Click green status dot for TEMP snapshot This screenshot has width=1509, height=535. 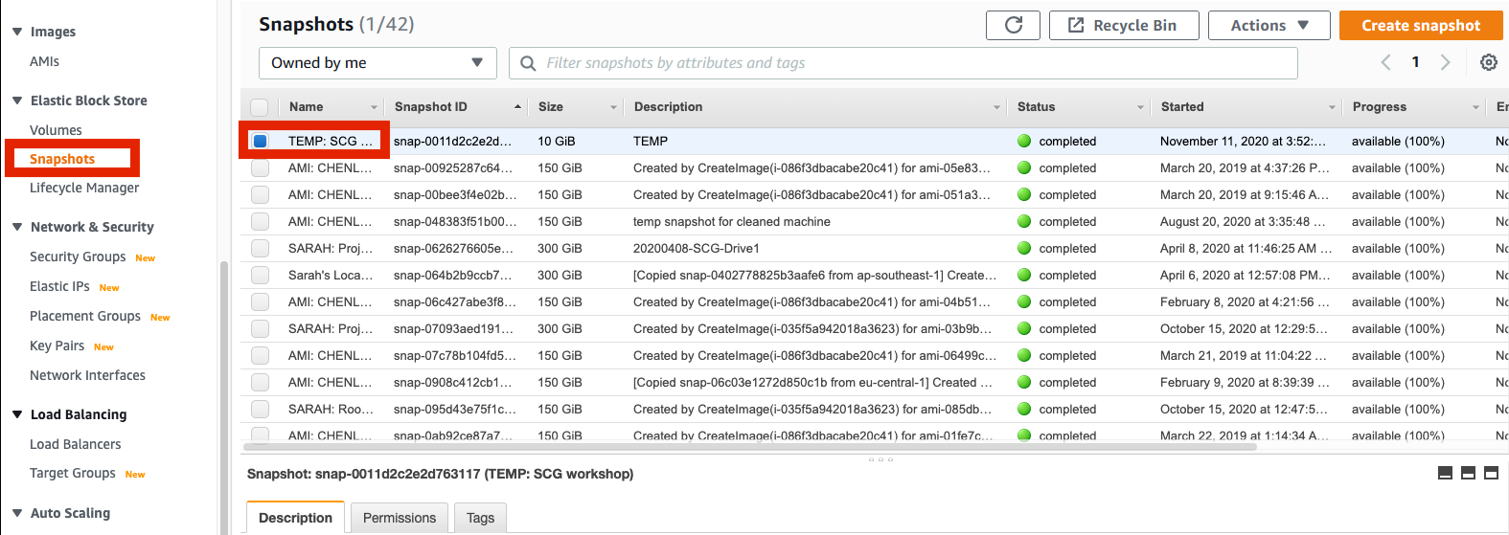(1024, 141)
